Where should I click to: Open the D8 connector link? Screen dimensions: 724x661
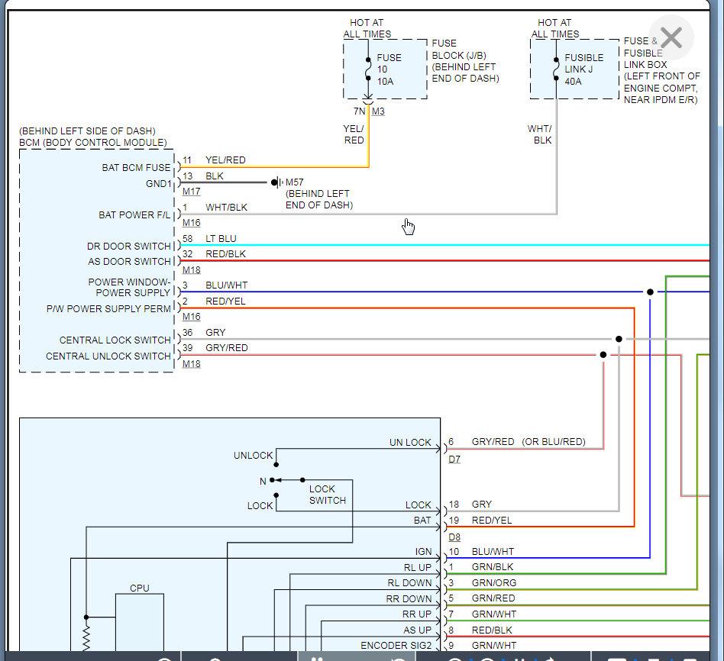coord(454,537)
